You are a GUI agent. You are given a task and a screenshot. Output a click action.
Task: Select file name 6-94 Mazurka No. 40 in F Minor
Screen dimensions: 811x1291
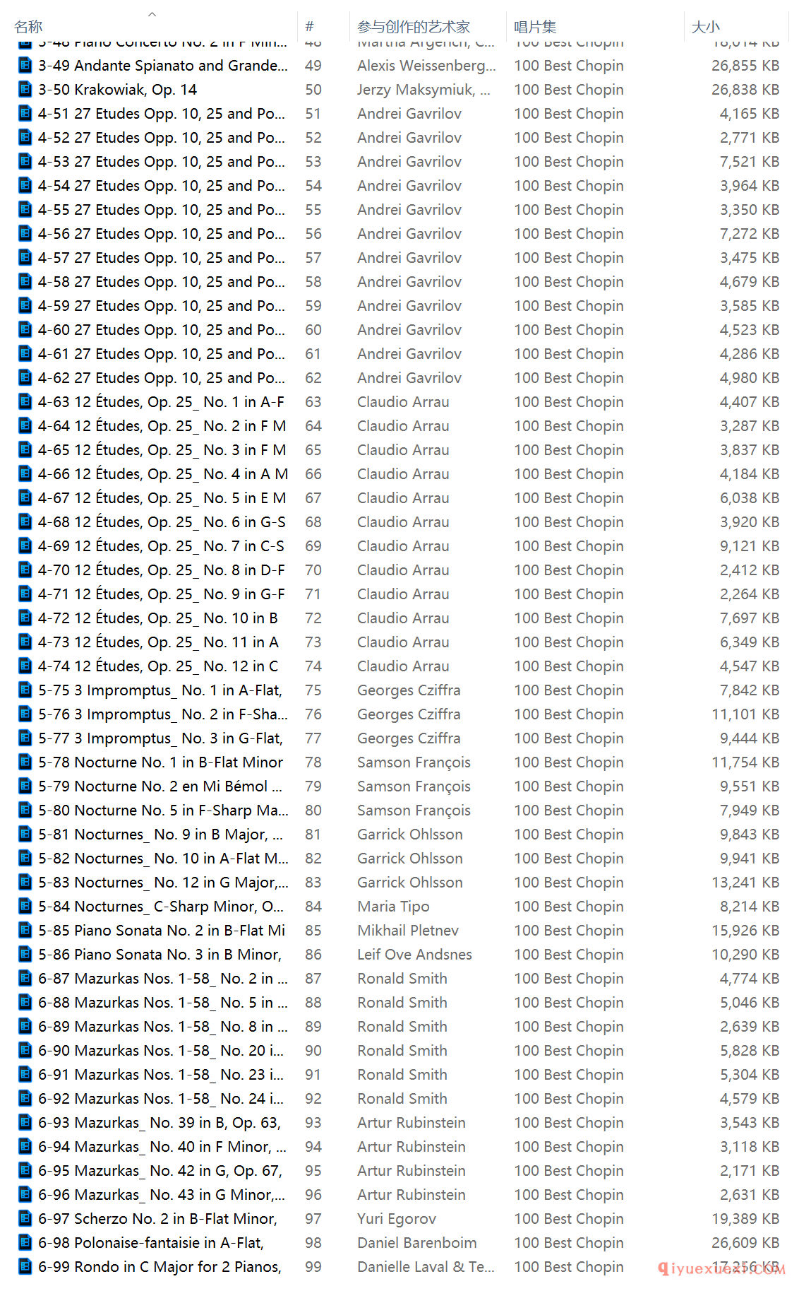point(162,1147)
